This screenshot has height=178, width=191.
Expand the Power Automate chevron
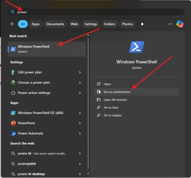[80, 134]
